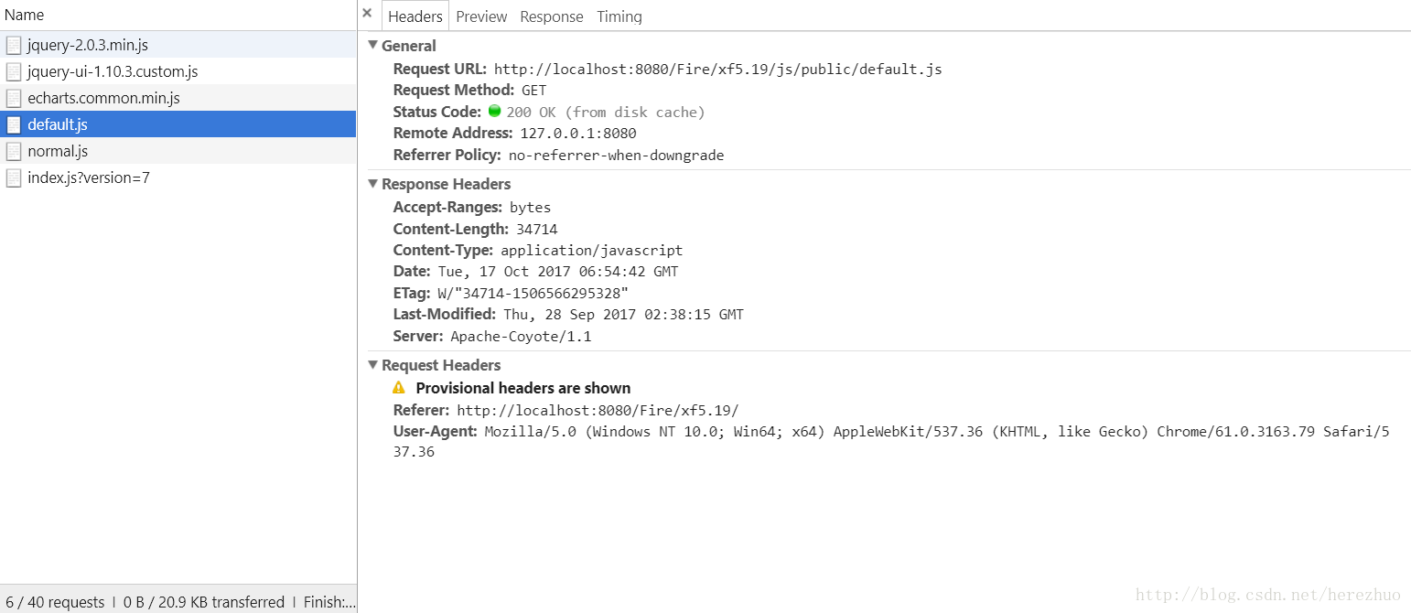Screen dimensions: 1411x613
Task: Click the jquery-2.0.3.min.js file icon
Action: point(14,45)
